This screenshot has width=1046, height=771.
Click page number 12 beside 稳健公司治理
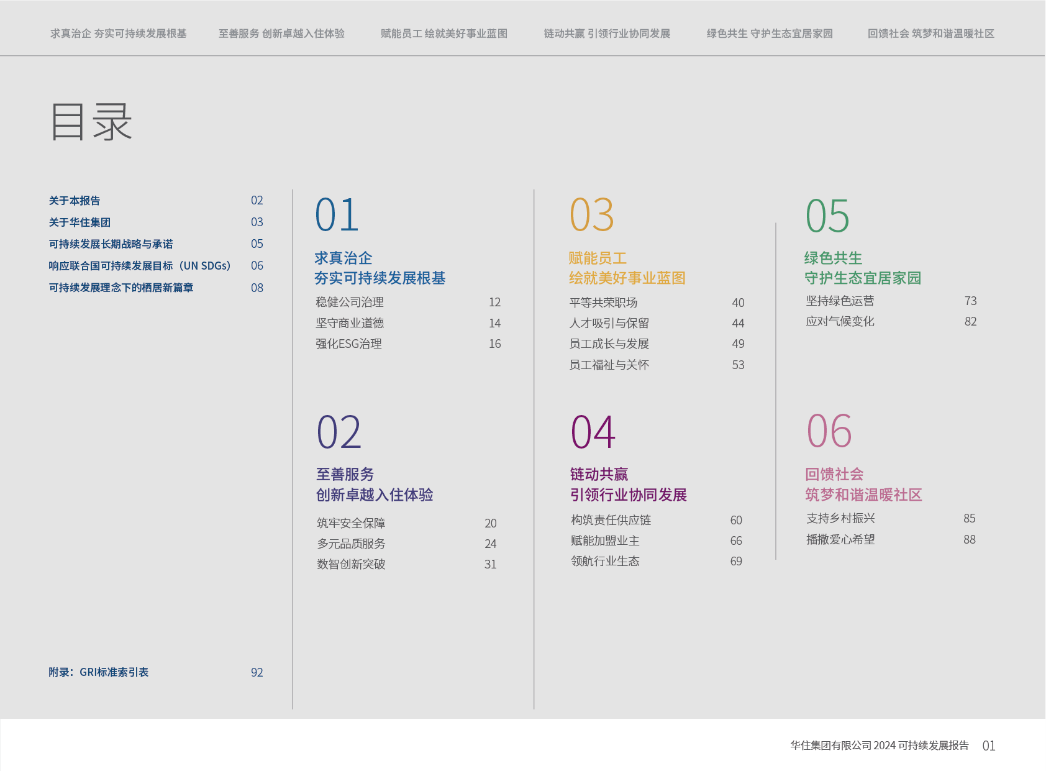pyautogui.click(x=495, y=303)
